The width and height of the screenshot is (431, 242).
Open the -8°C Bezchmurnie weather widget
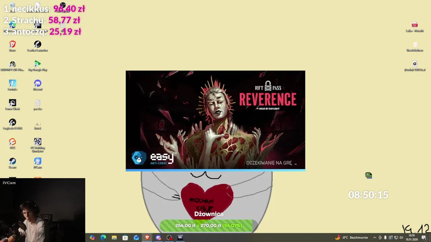(x=351, y=238)
